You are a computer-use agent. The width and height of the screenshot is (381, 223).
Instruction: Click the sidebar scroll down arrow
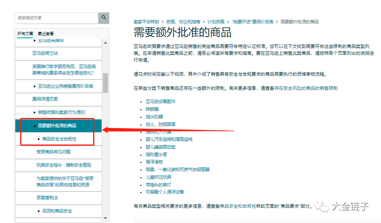click(106, 218)
